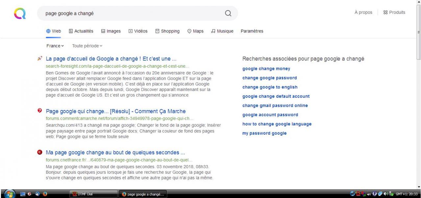The height and width of the screenshot is (198, 421).
Task: Click the red quick launch icon next to Show Desktop
Action: click(30, 194)
